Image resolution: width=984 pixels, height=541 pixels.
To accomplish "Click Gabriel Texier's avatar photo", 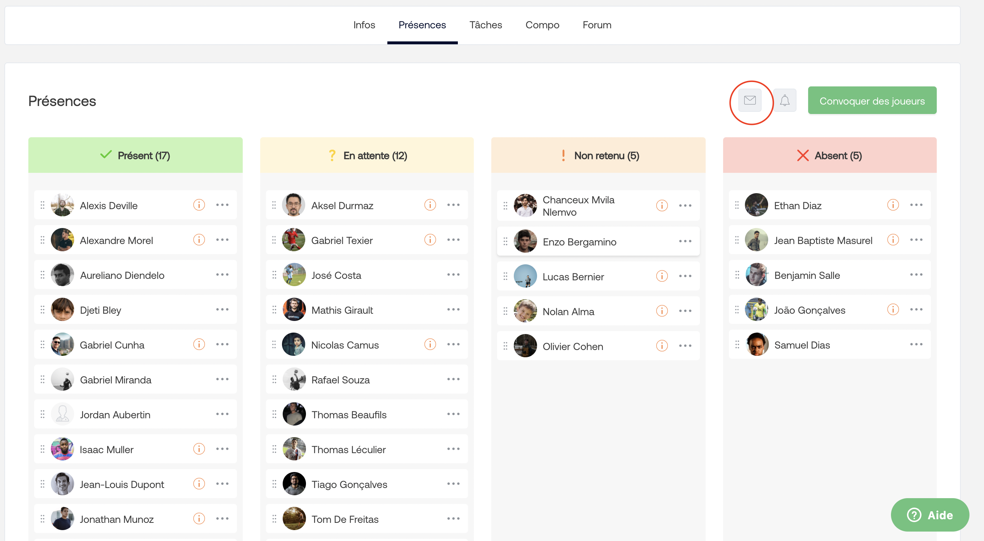I will pyautogui.click(x=293, y=240).
